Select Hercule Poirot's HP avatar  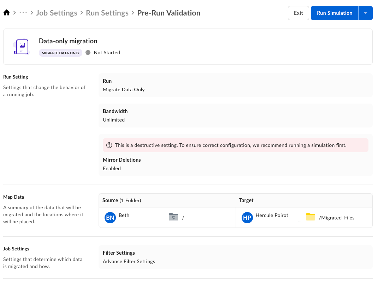click(247, 218)
